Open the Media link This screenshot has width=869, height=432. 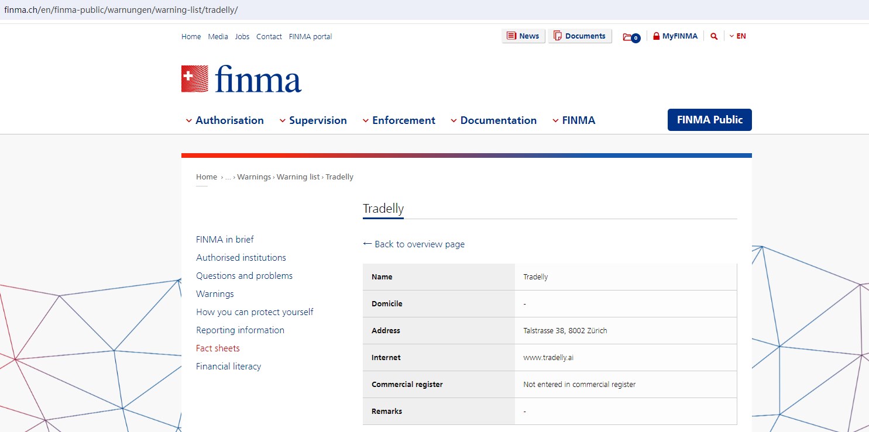pyautogui.click(x=218, y=36)
